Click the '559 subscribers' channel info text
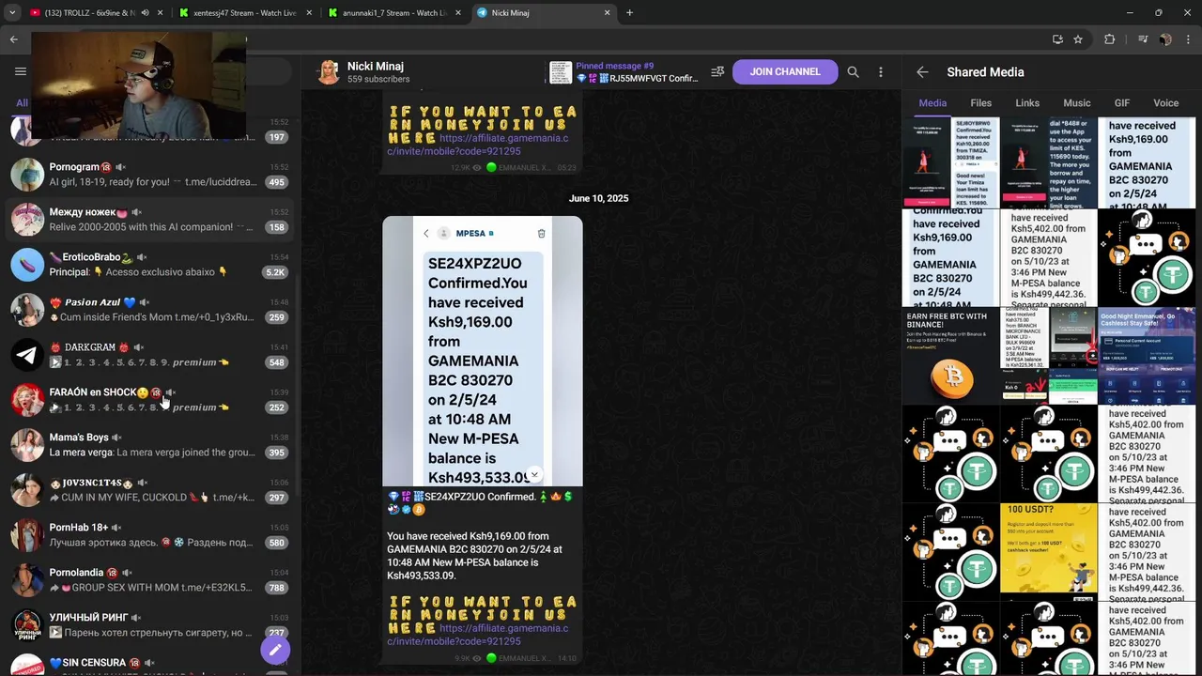1202x676 pixels. [x=378, y=80]
